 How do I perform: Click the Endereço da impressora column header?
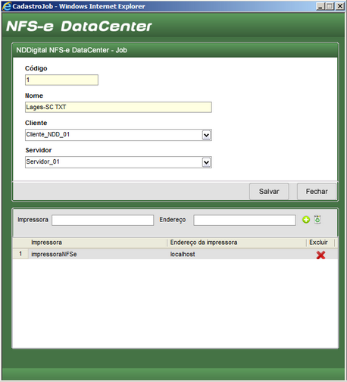(236, 243)
